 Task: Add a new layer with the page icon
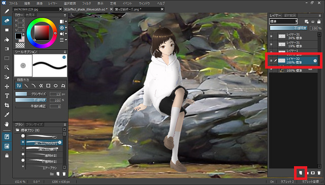click(x=301, y=173)
